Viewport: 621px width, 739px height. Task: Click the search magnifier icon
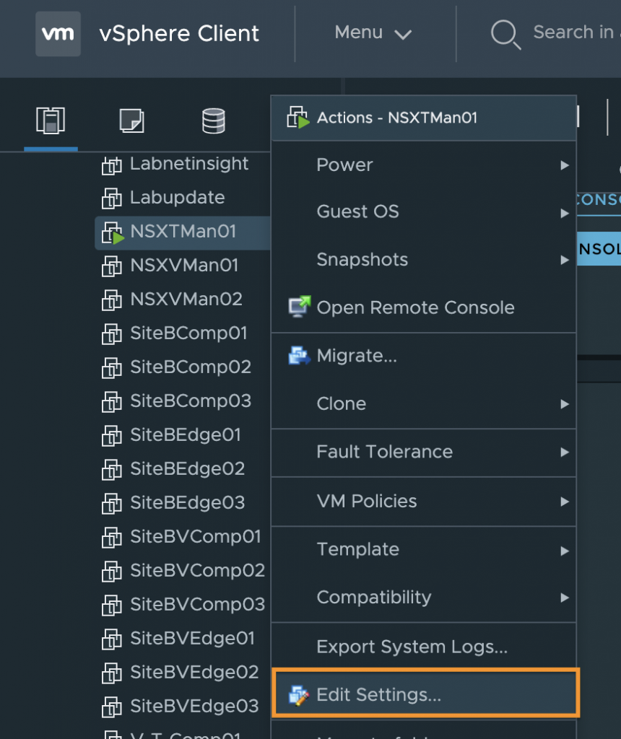[x=505, y=34]
